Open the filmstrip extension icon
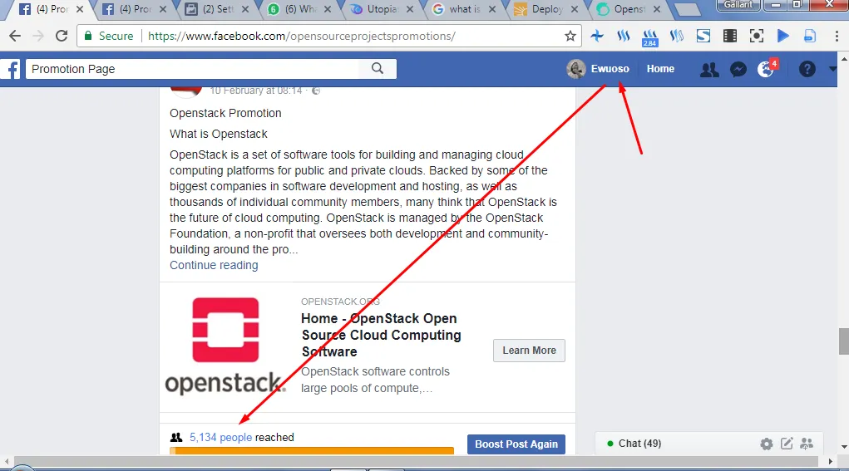 (x=730, y=37)
